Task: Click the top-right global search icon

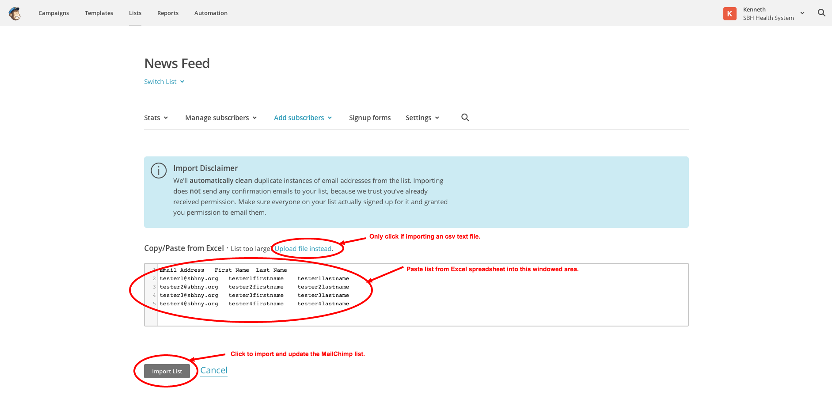Action: click(x=821, y=13)
